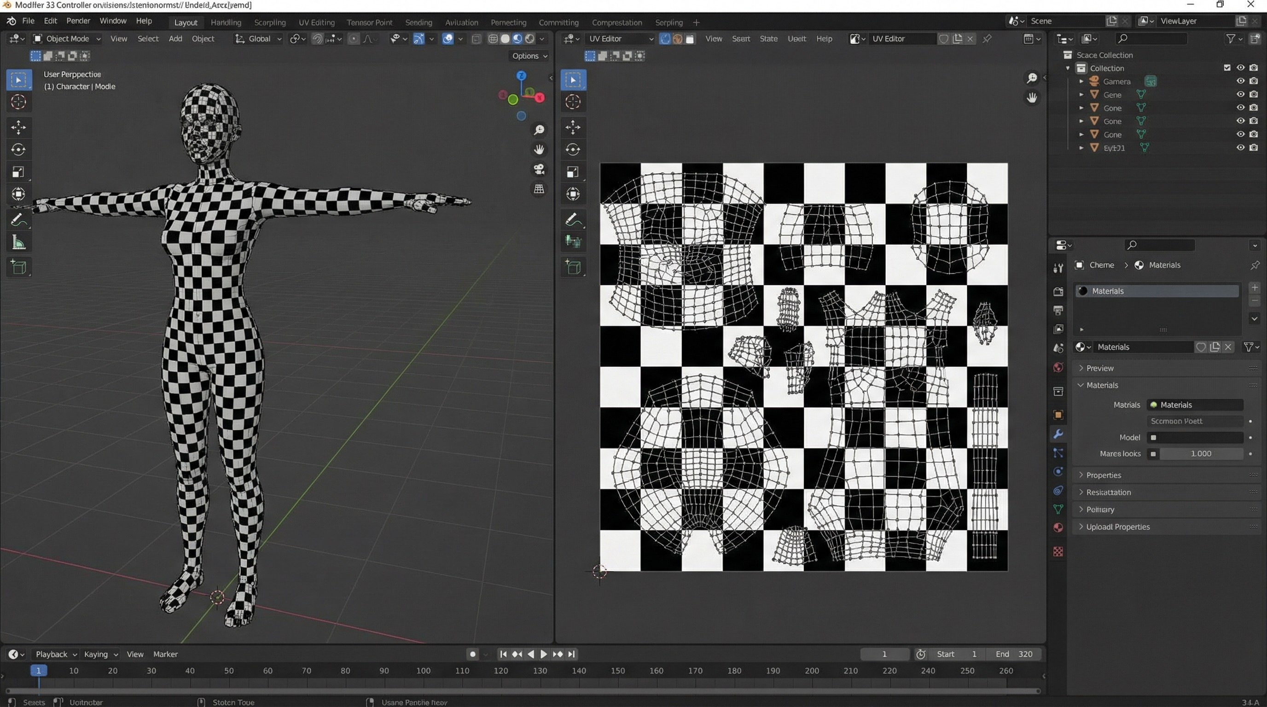1267x707 pixels.
Task: Open the Object Mode dropdown
Action: [67, 38]
